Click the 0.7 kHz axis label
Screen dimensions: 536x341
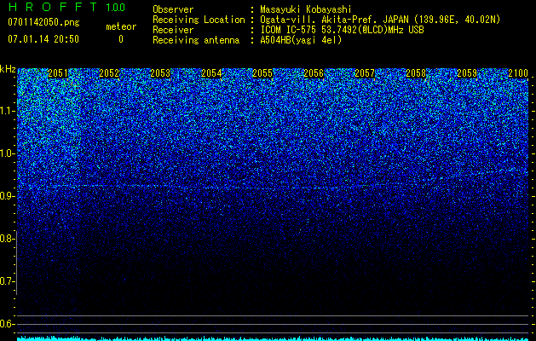pos(7,281)
